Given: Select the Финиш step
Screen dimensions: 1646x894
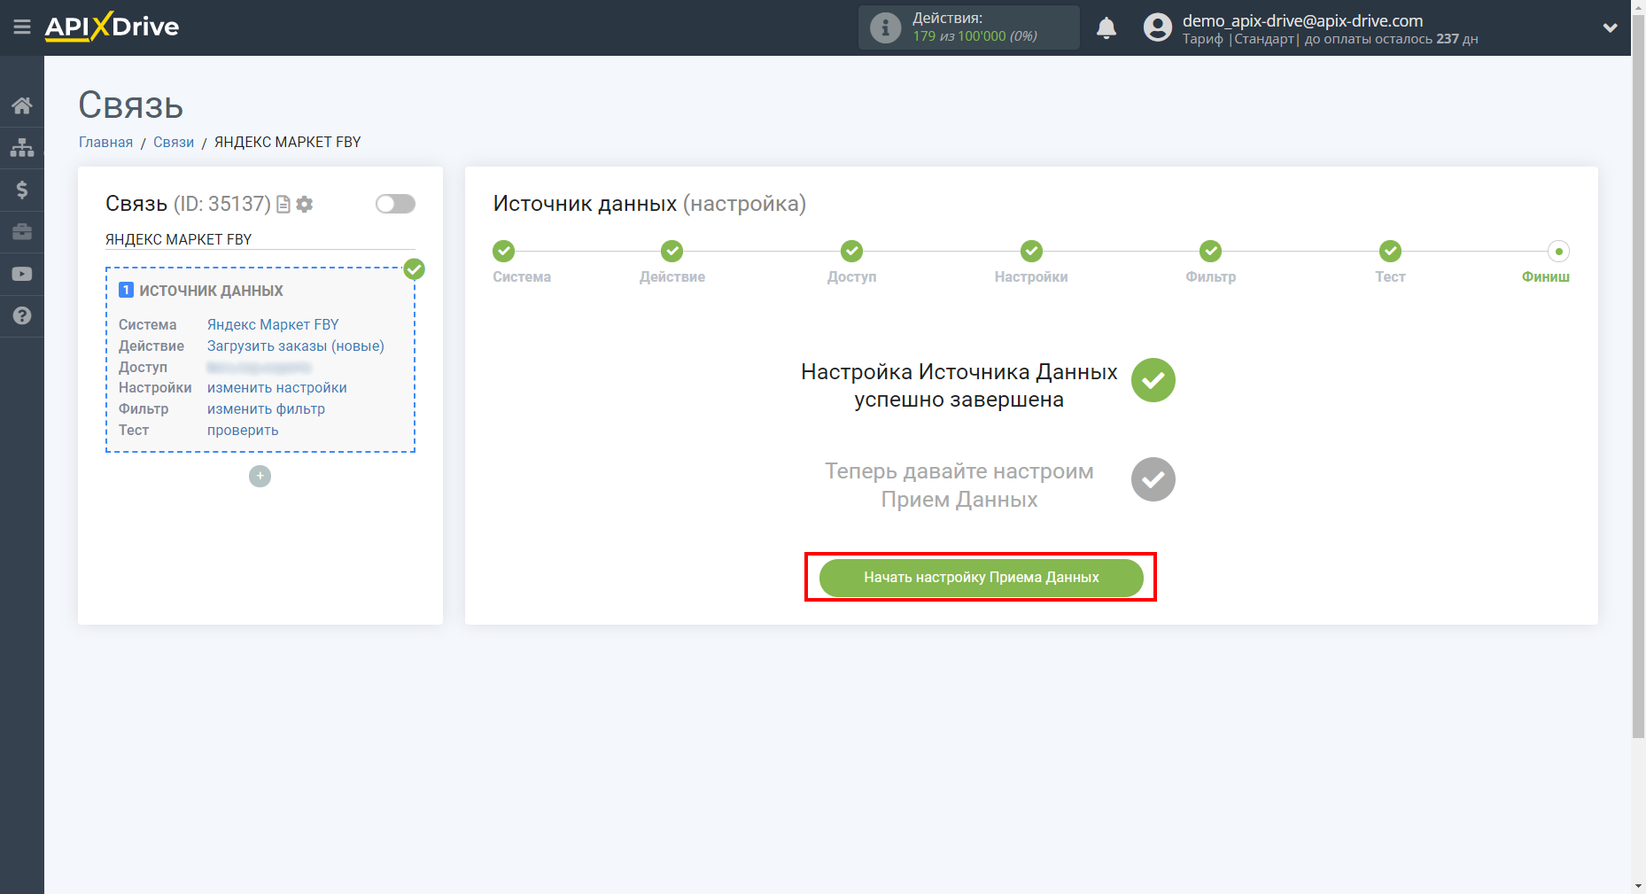Looking at the screenshot, I should pos(1558,251).
